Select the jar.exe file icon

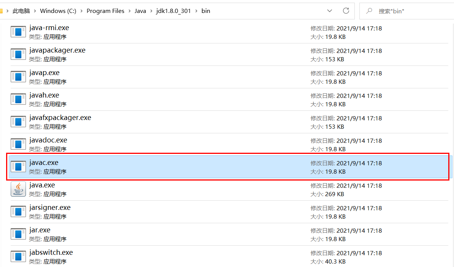pos(18,234)
